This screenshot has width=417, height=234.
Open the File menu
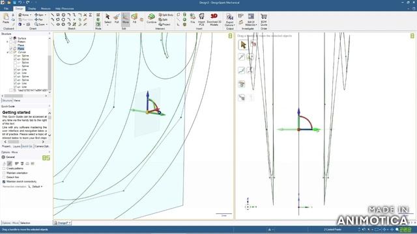coord(6,8)
